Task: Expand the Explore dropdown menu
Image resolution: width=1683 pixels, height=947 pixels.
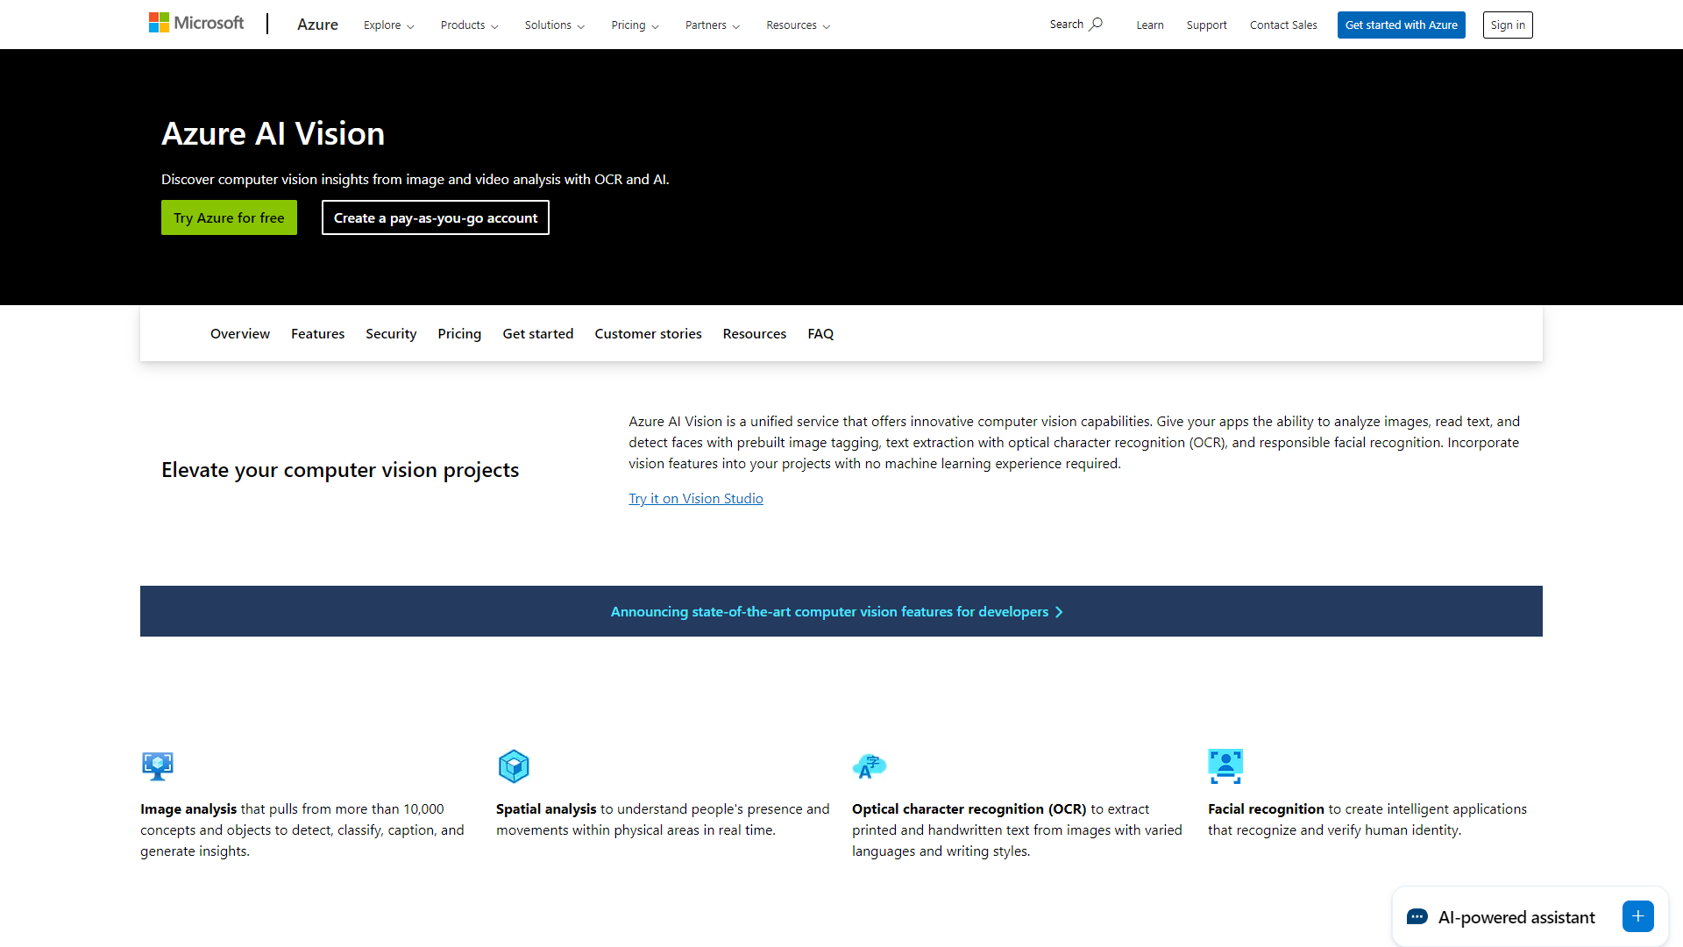Action: 388,25
